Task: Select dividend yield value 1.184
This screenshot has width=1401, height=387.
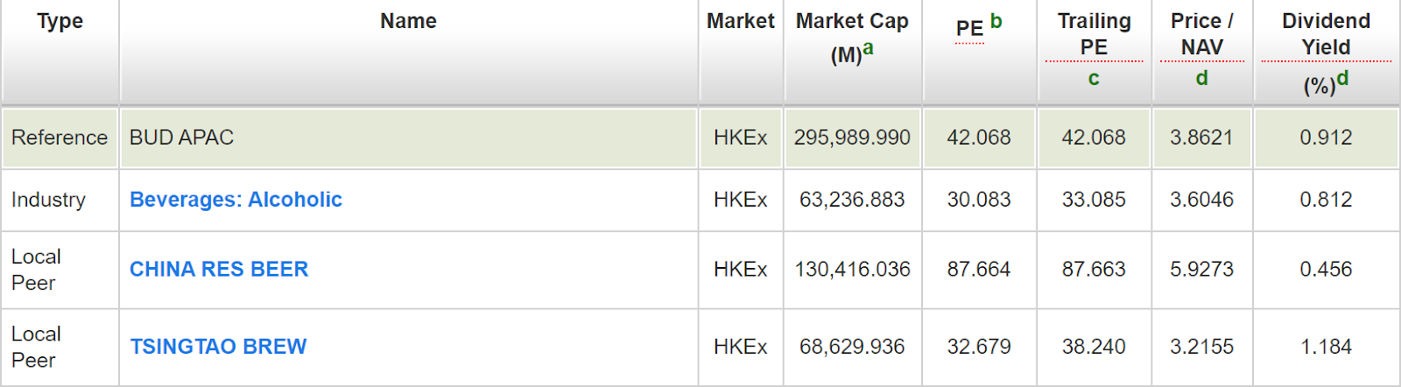Action: click(x=1327, y=347)
